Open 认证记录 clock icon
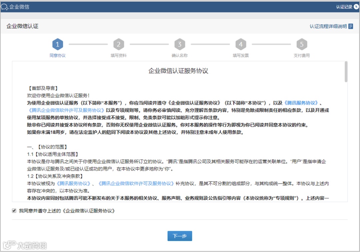This screenshot has height=252, width=360. [x=356, y=7]
